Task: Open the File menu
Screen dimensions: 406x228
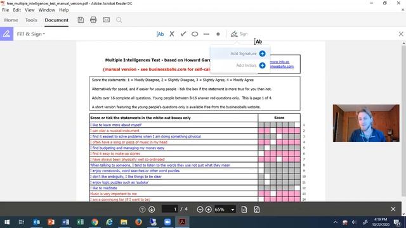Action: click(6, 10)
